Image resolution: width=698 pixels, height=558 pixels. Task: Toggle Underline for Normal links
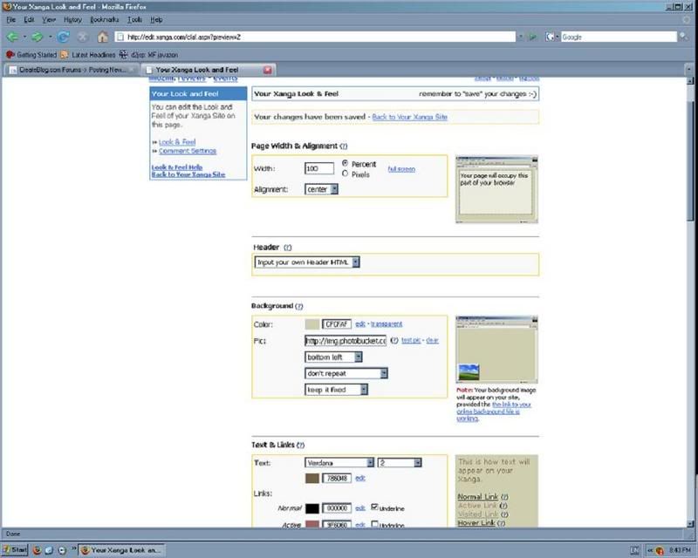tap(374, 507)
